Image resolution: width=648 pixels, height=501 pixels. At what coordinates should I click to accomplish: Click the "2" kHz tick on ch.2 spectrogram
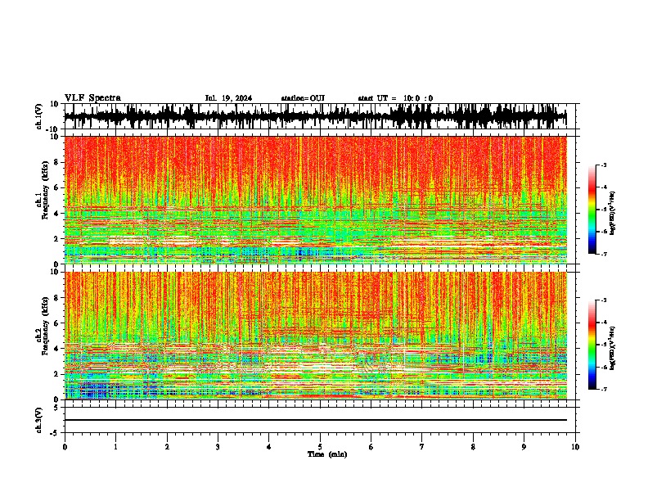[x=56, y=374]
